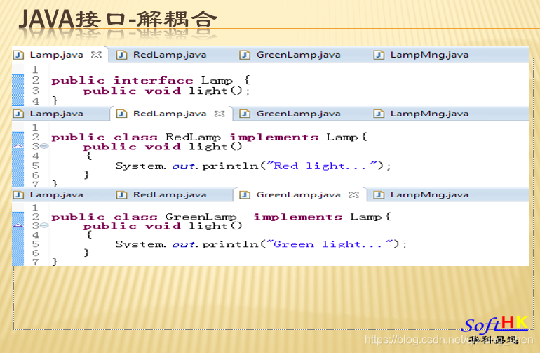Click line number 5 in GreenLamp editor
The image size is (540, 353).
pos(36,244)
